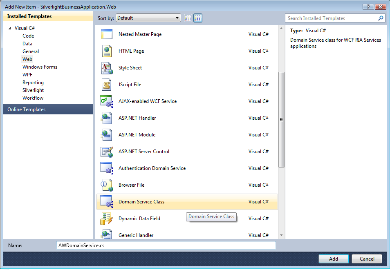
Task: Select the Nested Master Page template icon
Action: [x=107, y=34]
